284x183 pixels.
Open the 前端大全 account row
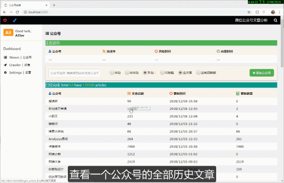coord(161,162)
